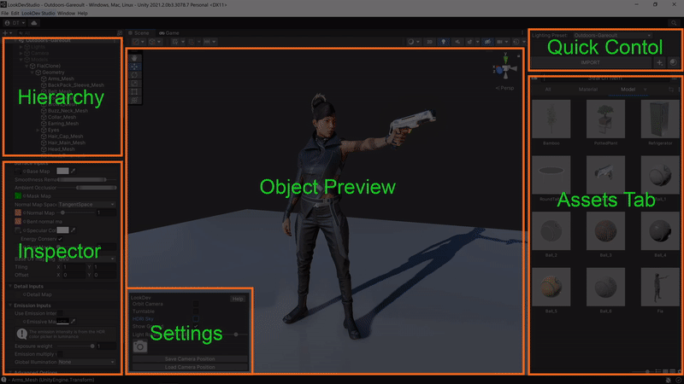Open the global search magnifier icon

pyautogui.click(x=674, y=23)
